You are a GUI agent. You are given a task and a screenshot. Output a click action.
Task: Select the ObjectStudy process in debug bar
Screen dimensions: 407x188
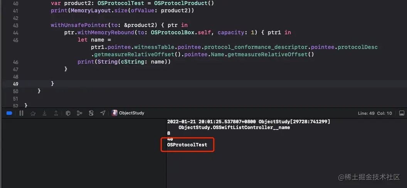(128, 113)
